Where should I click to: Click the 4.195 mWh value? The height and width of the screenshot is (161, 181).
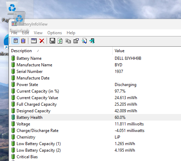(x=125, y=150)
